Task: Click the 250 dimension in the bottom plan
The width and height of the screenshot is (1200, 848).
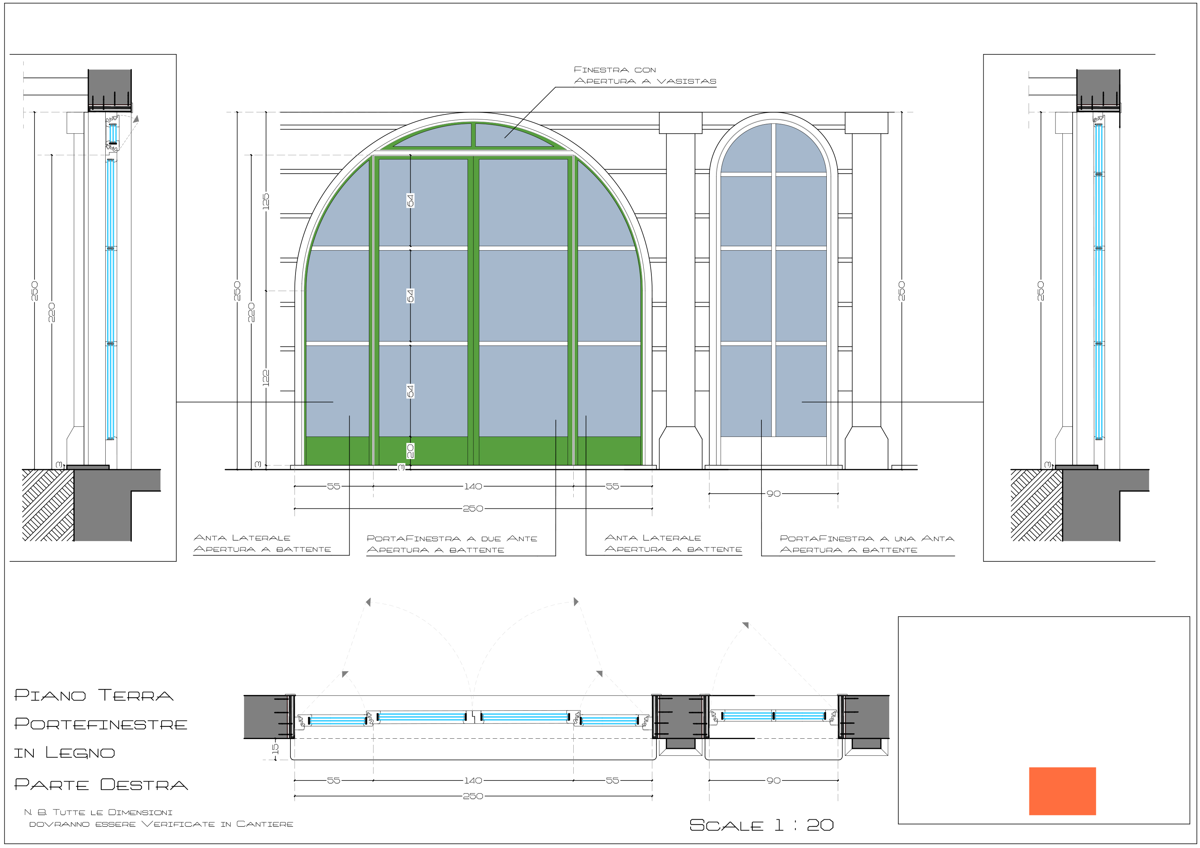Action: [x=472, y=796]
